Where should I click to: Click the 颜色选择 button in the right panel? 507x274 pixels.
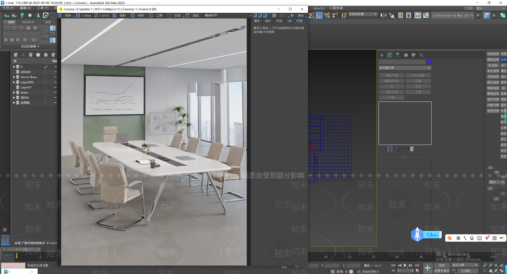click(x=493, y=60)
